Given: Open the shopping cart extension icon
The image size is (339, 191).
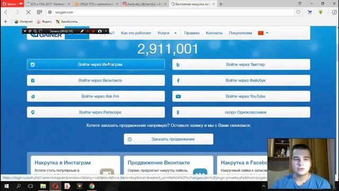Looking at the screenshot, I should click(x=310, y=12).
